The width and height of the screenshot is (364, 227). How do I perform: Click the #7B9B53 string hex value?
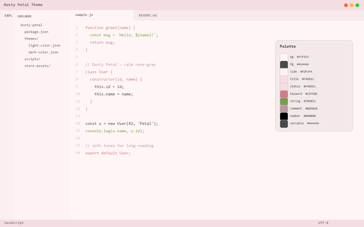point(310,101)
